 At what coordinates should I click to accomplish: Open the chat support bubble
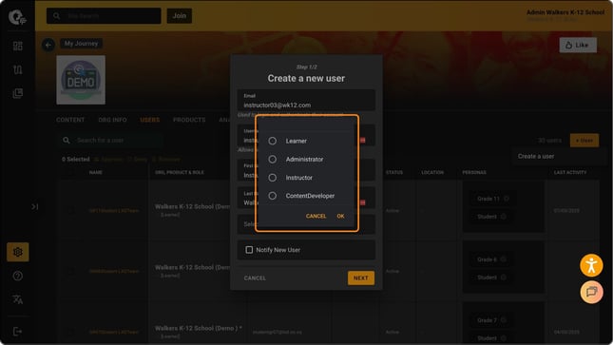[x=591, y=292]
